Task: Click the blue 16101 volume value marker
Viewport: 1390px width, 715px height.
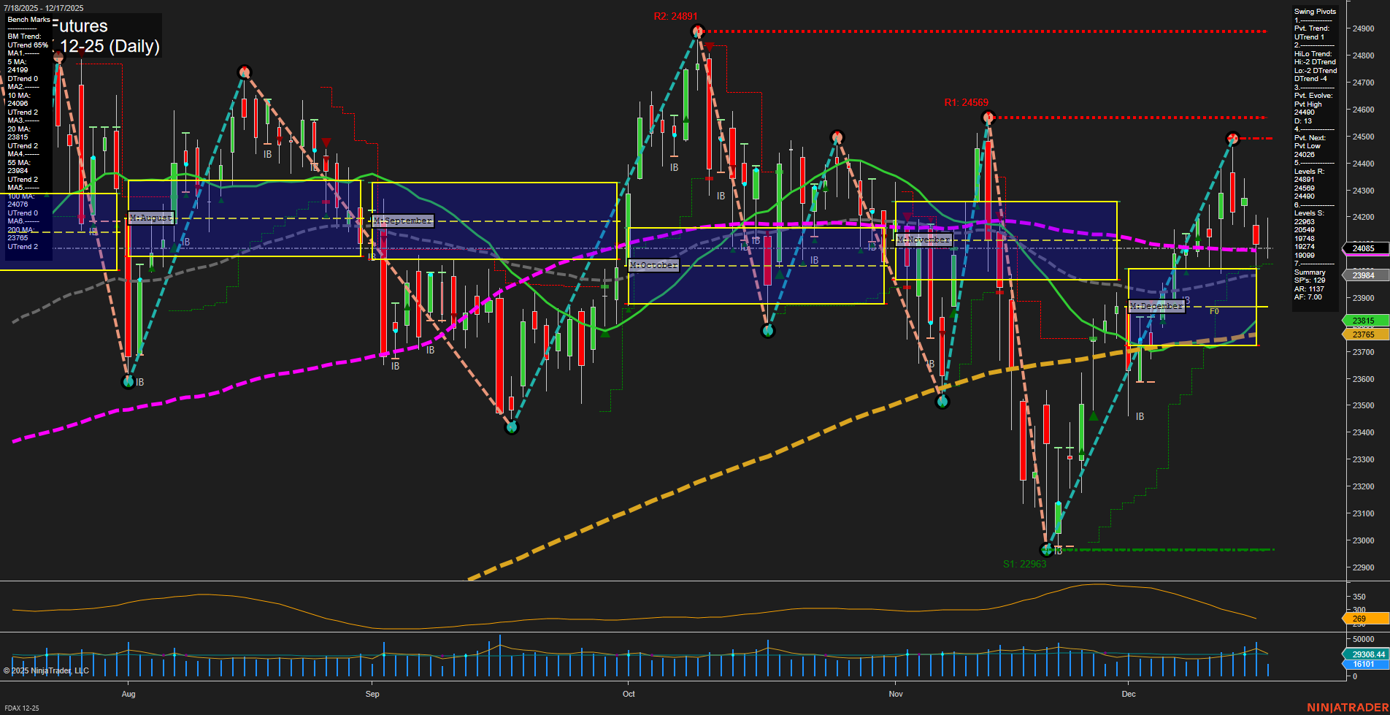Action: pos(1362,664)
